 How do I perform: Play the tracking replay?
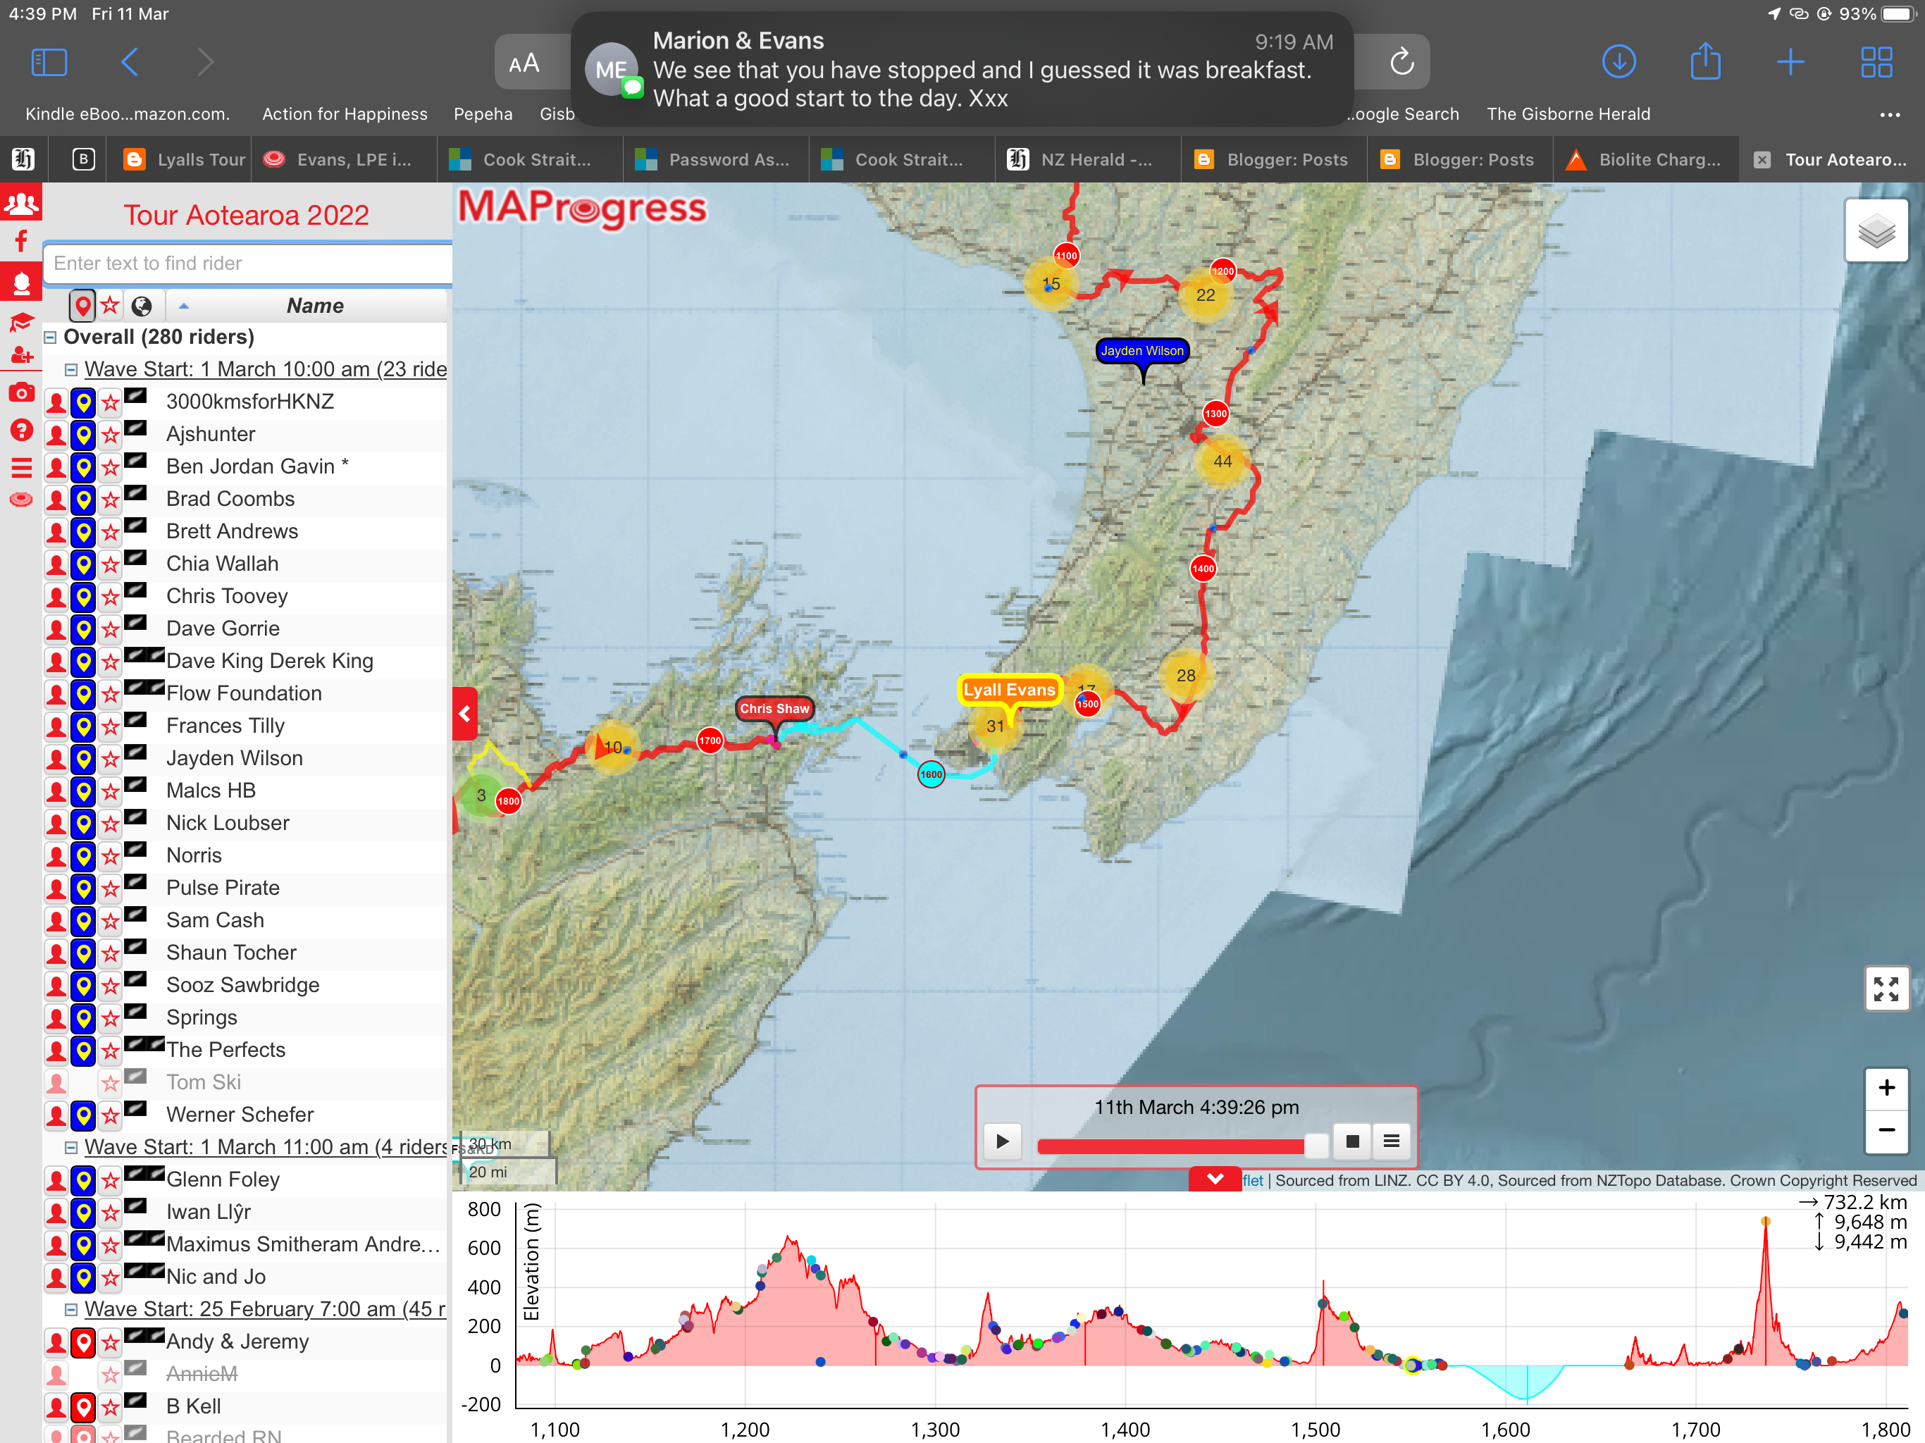click(1002, 1141)
